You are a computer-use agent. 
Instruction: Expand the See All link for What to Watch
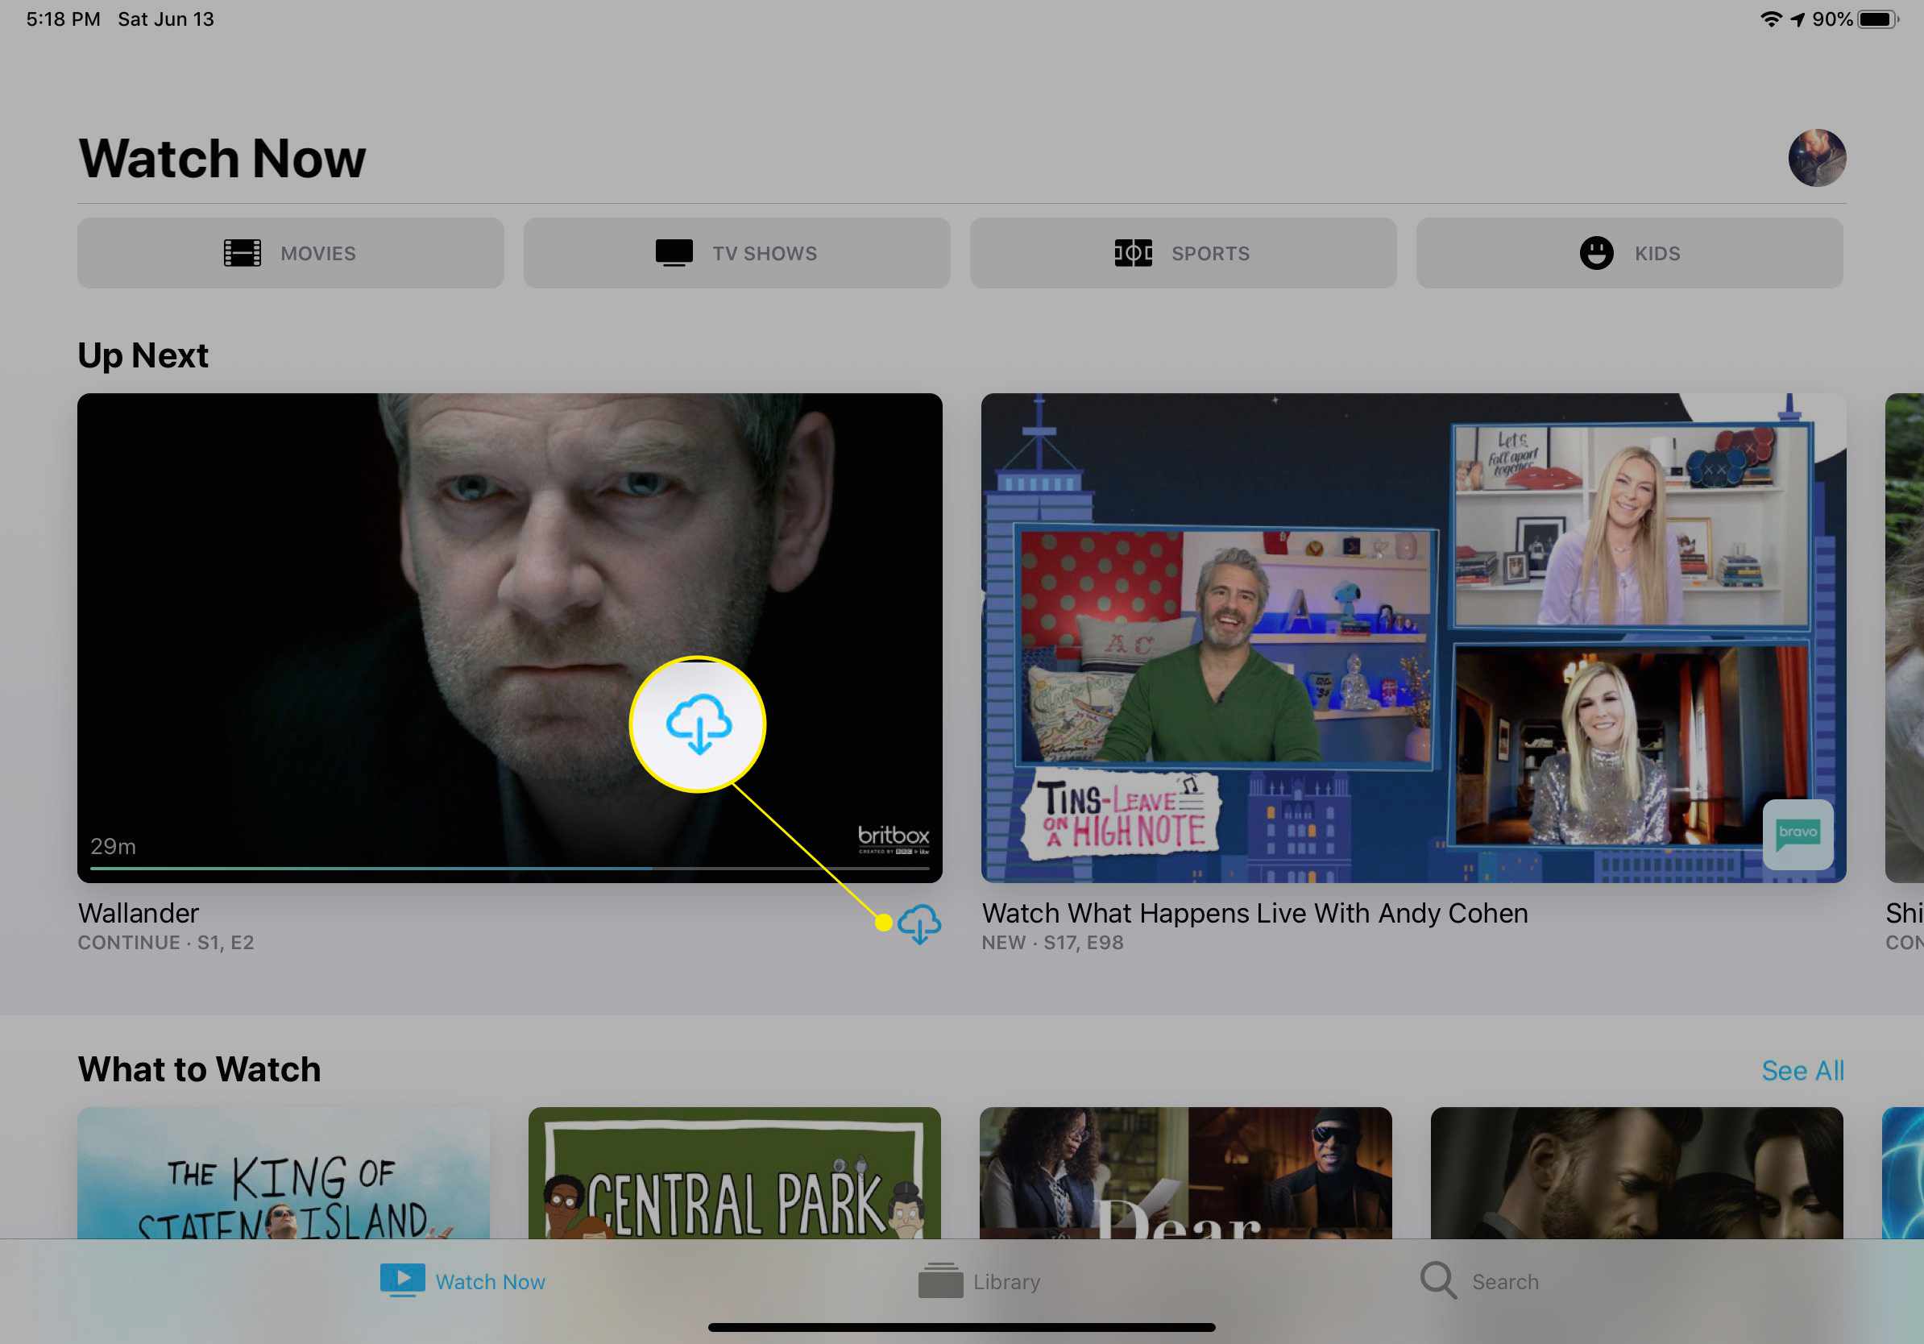pyautogui.click(x=1804, y=1071)
